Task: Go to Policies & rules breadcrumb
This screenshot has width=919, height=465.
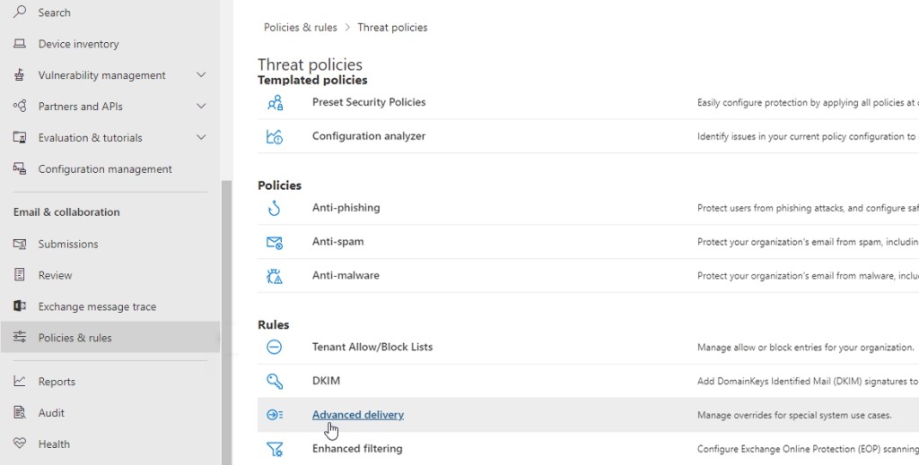Action: [300, 28]
